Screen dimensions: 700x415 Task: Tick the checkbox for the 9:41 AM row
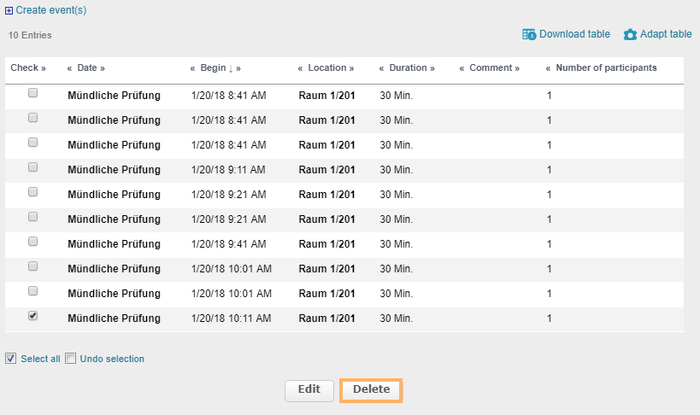pos(33,242)
